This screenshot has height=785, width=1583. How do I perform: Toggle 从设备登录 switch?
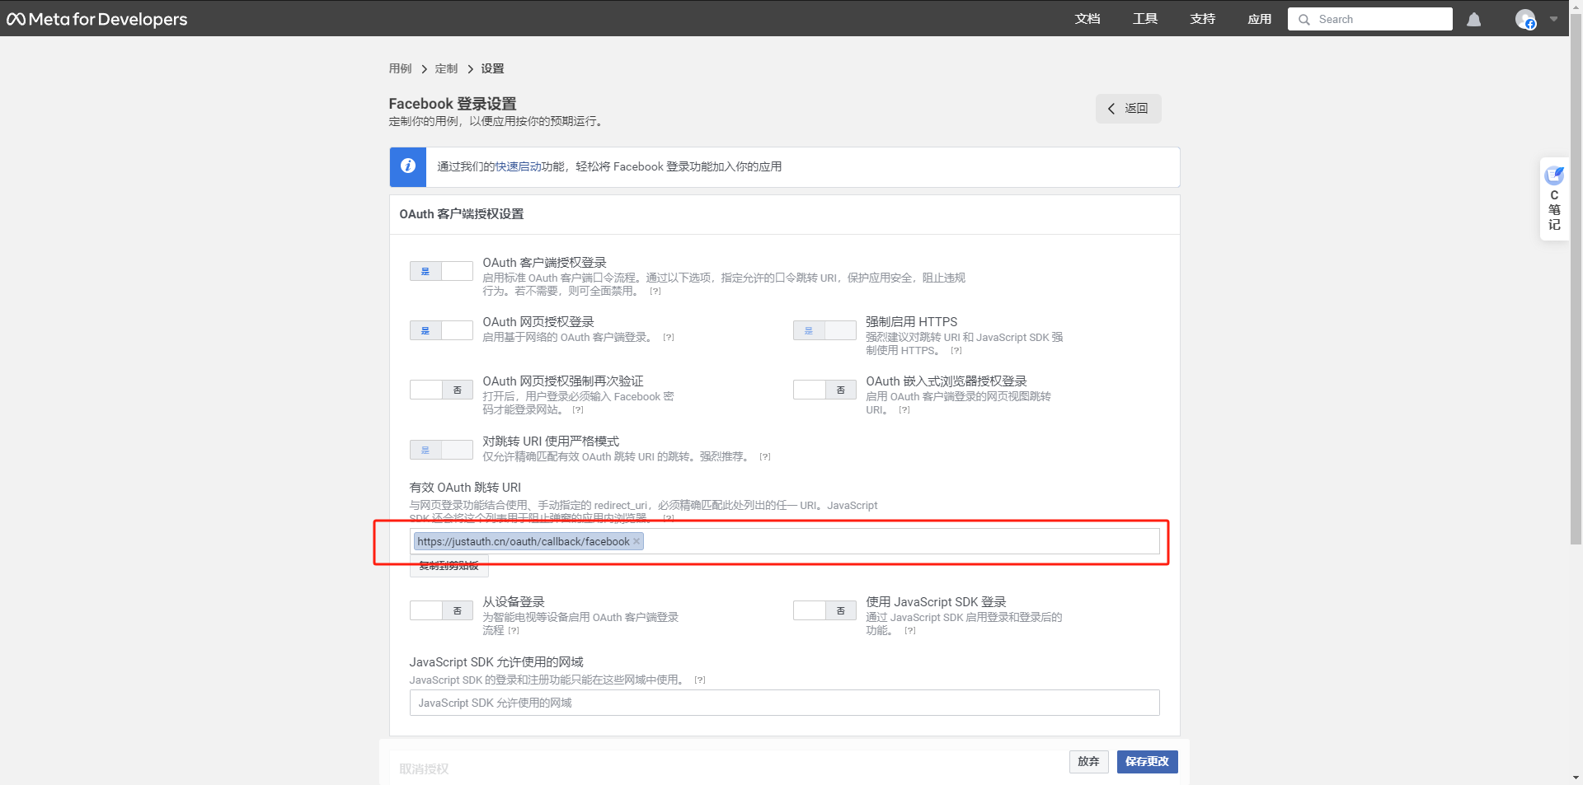click(441, 610)
